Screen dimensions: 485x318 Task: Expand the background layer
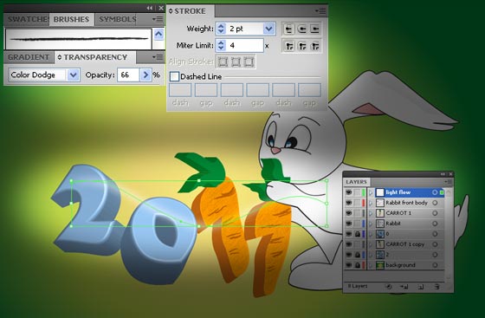(371, 265)
